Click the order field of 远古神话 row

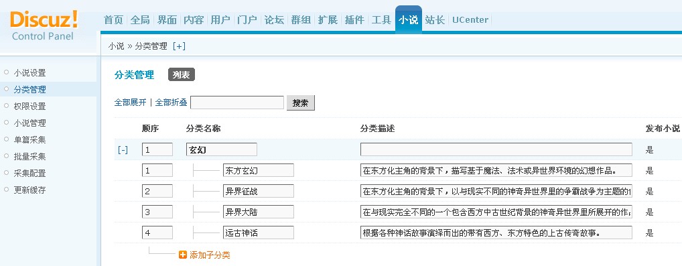[157, 233]
